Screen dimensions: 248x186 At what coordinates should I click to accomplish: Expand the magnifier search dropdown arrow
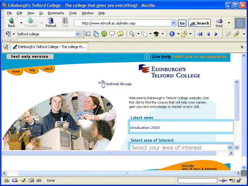click(138, 34)
